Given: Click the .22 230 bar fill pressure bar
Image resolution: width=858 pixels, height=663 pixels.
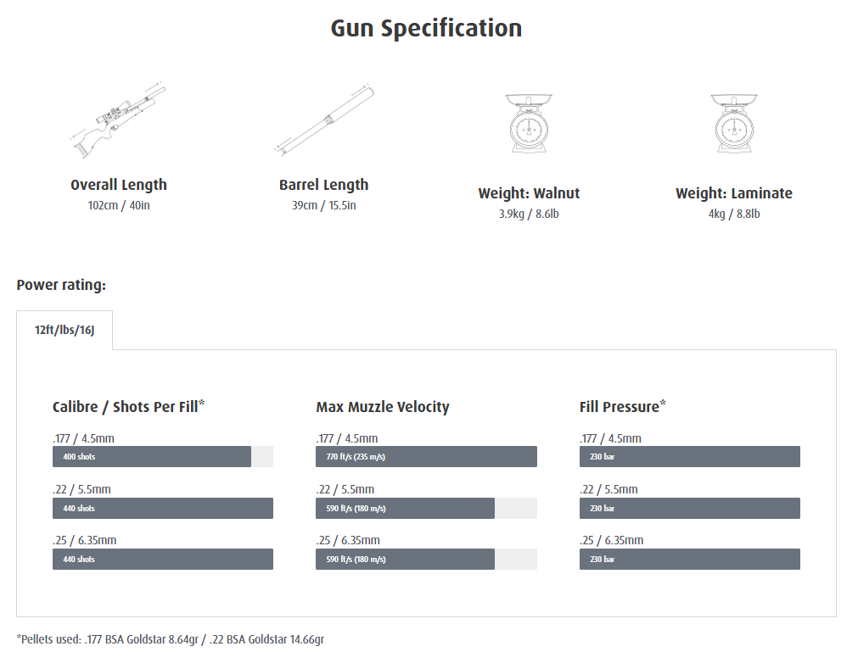Looking at the screenshot, I should 689,508.
